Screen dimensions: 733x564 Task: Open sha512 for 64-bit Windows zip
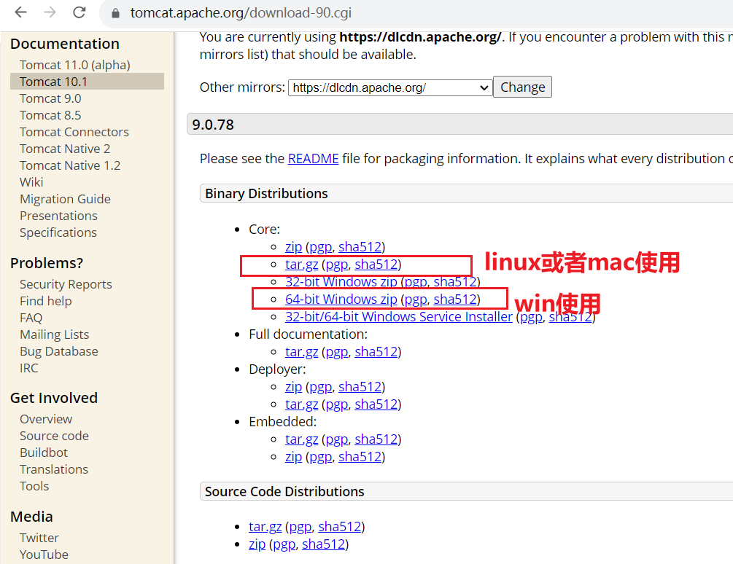[455, 299]
